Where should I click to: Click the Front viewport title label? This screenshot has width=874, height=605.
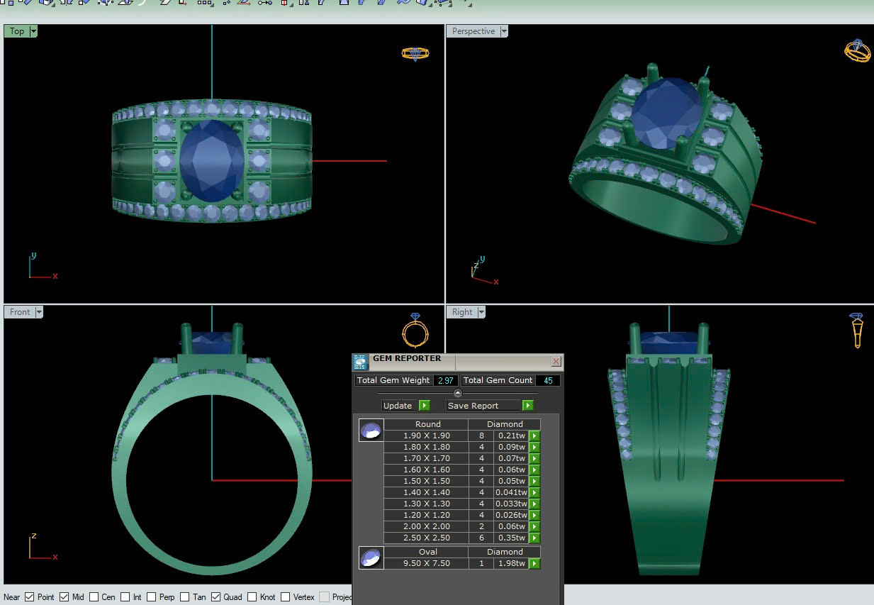click(x=20, y=312)
